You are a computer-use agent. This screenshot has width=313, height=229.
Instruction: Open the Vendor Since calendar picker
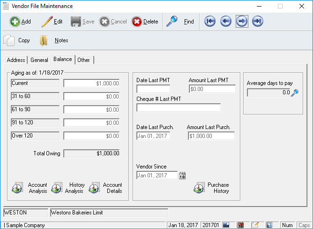coord(183,176)
